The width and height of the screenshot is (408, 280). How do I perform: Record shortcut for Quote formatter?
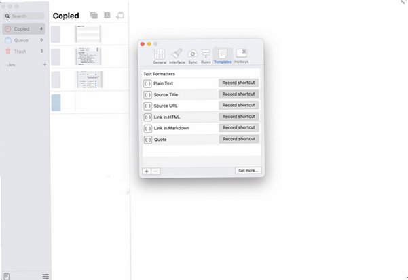pos(239,139)
